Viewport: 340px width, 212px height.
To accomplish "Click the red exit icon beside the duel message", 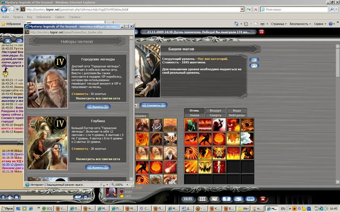I will (x=261, y=32).
